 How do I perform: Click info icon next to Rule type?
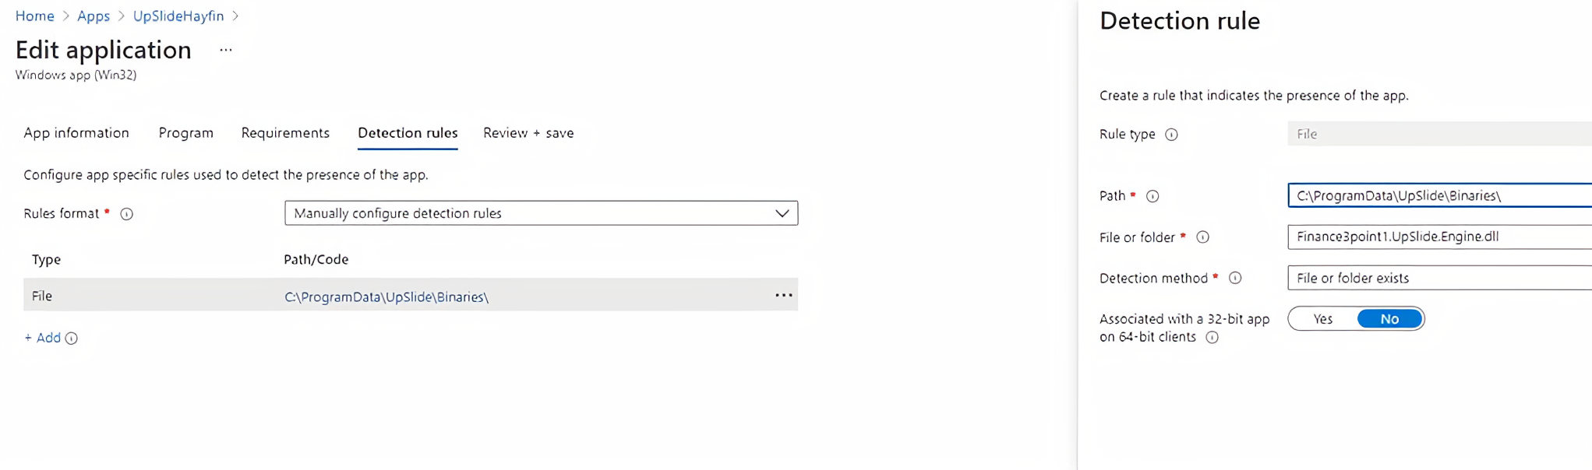pos(1171,135)
